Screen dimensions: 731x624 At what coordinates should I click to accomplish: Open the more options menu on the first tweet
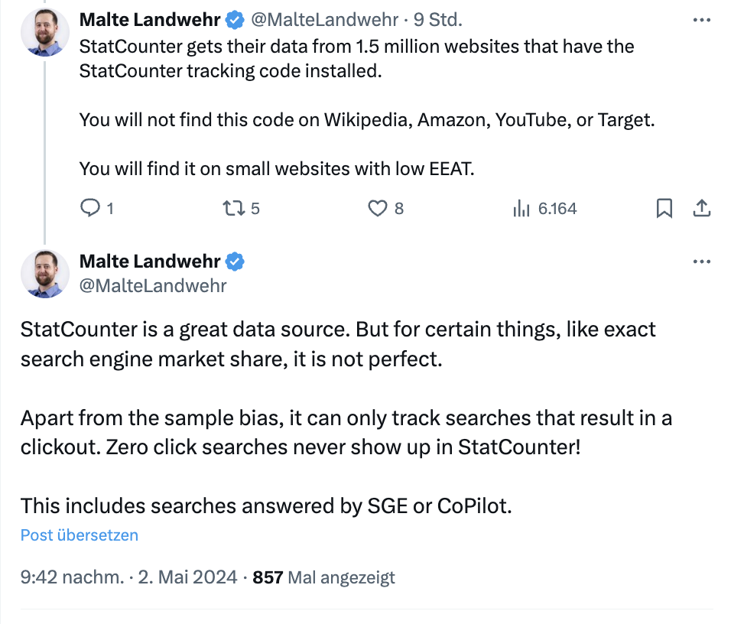click(701, 19)
